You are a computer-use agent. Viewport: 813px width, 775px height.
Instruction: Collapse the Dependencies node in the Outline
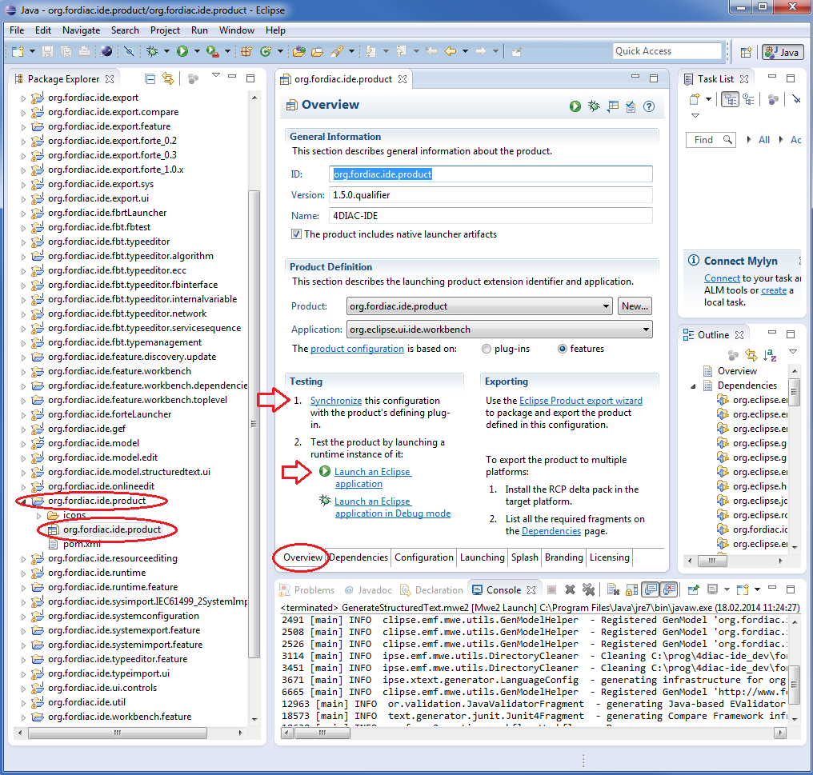pyautogui.click(x=695, y=385)
